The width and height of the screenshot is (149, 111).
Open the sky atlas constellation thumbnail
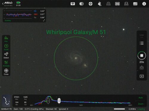[x=7, y=101]
